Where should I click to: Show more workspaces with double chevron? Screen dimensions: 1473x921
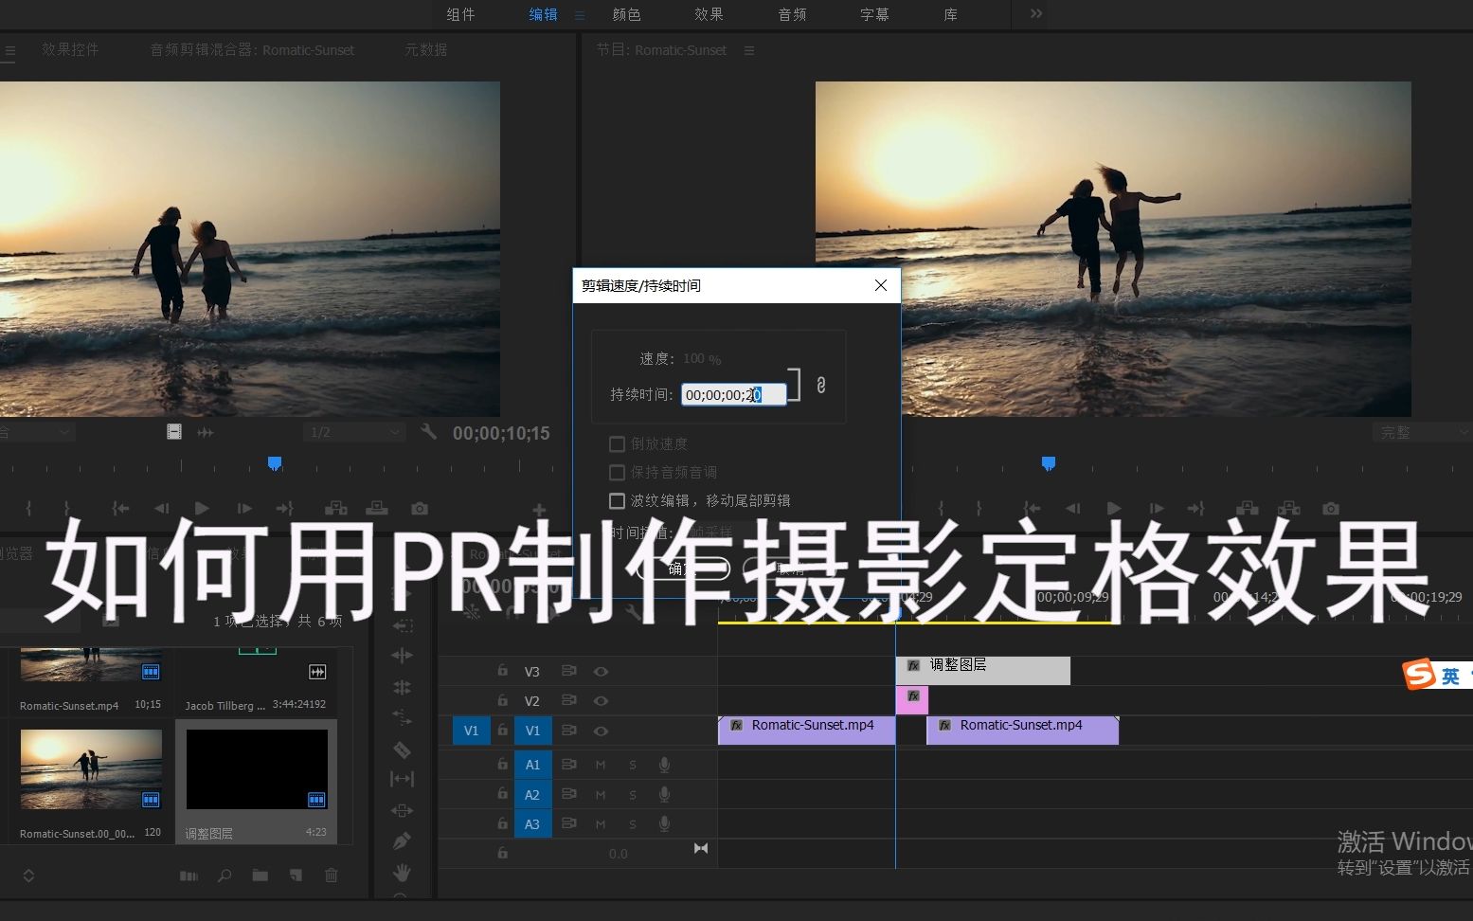1036,13
